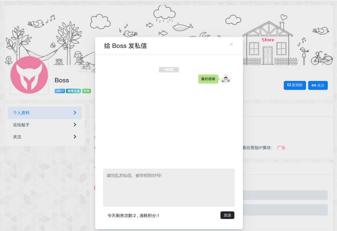Select the 真的很棒 message bubble

pyautogui.click(x=208, y=79)
